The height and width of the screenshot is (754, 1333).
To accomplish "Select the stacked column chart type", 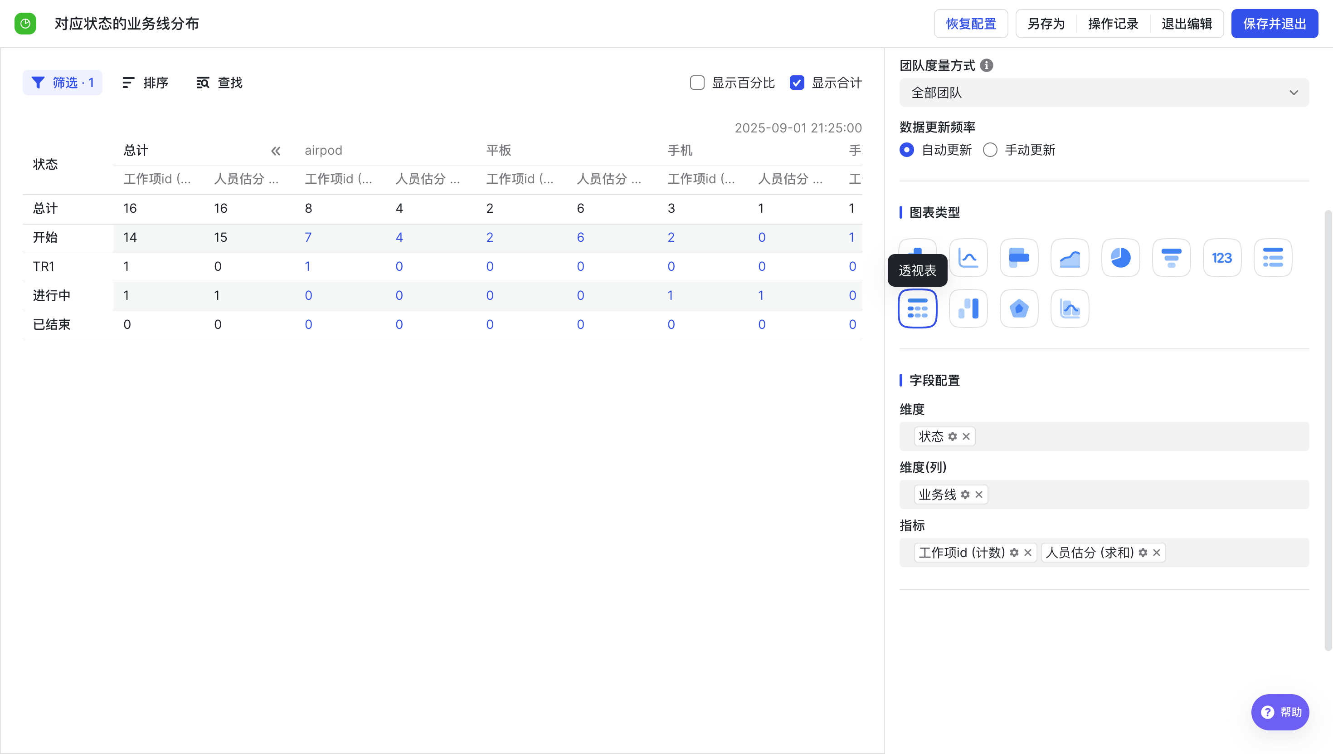I will 968,308.
